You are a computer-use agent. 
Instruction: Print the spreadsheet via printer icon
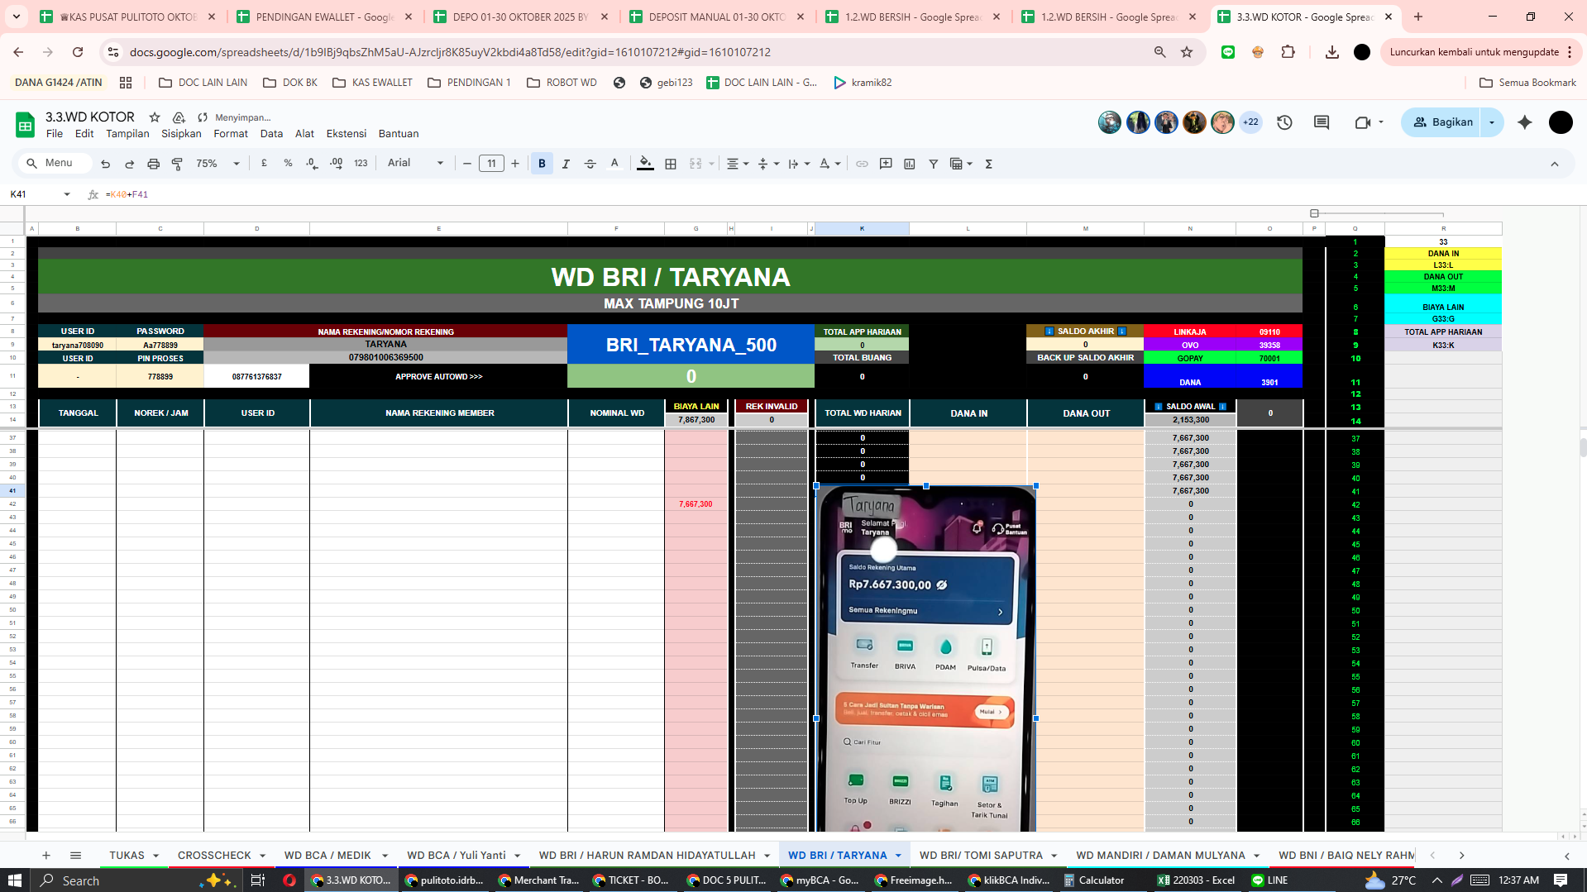[153, 164]
